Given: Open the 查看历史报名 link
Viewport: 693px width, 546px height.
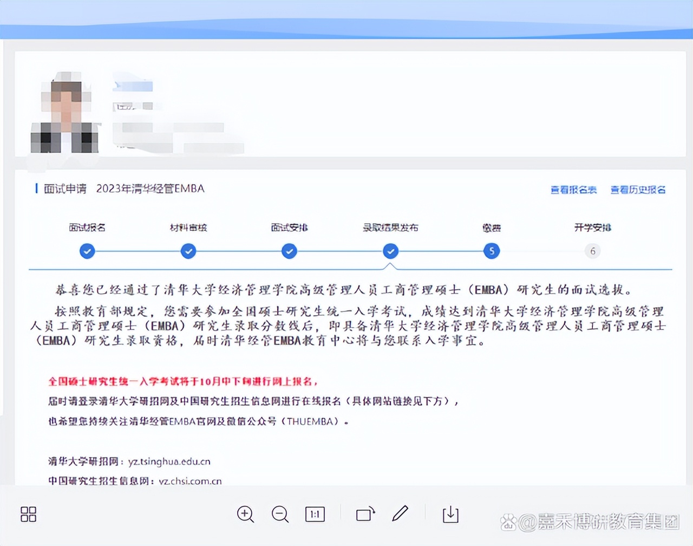Looking at the screenshot, I should pyautogui.click(x=638, y=190).
